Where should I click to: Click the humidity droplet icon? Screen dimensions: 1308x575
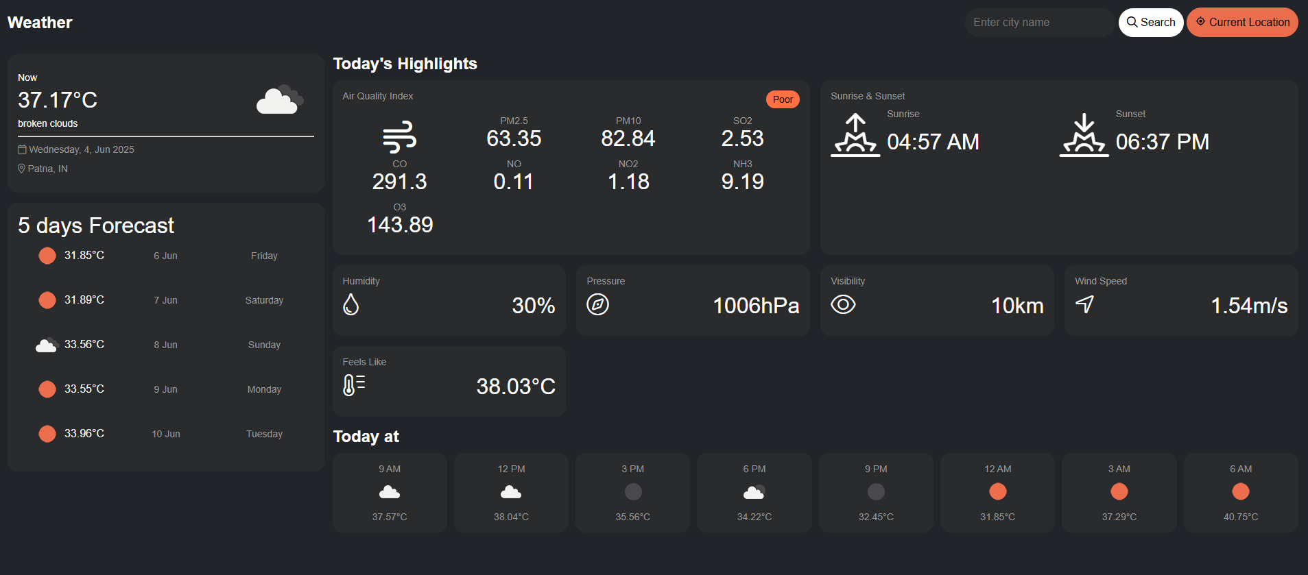click(x=350, y=304)
